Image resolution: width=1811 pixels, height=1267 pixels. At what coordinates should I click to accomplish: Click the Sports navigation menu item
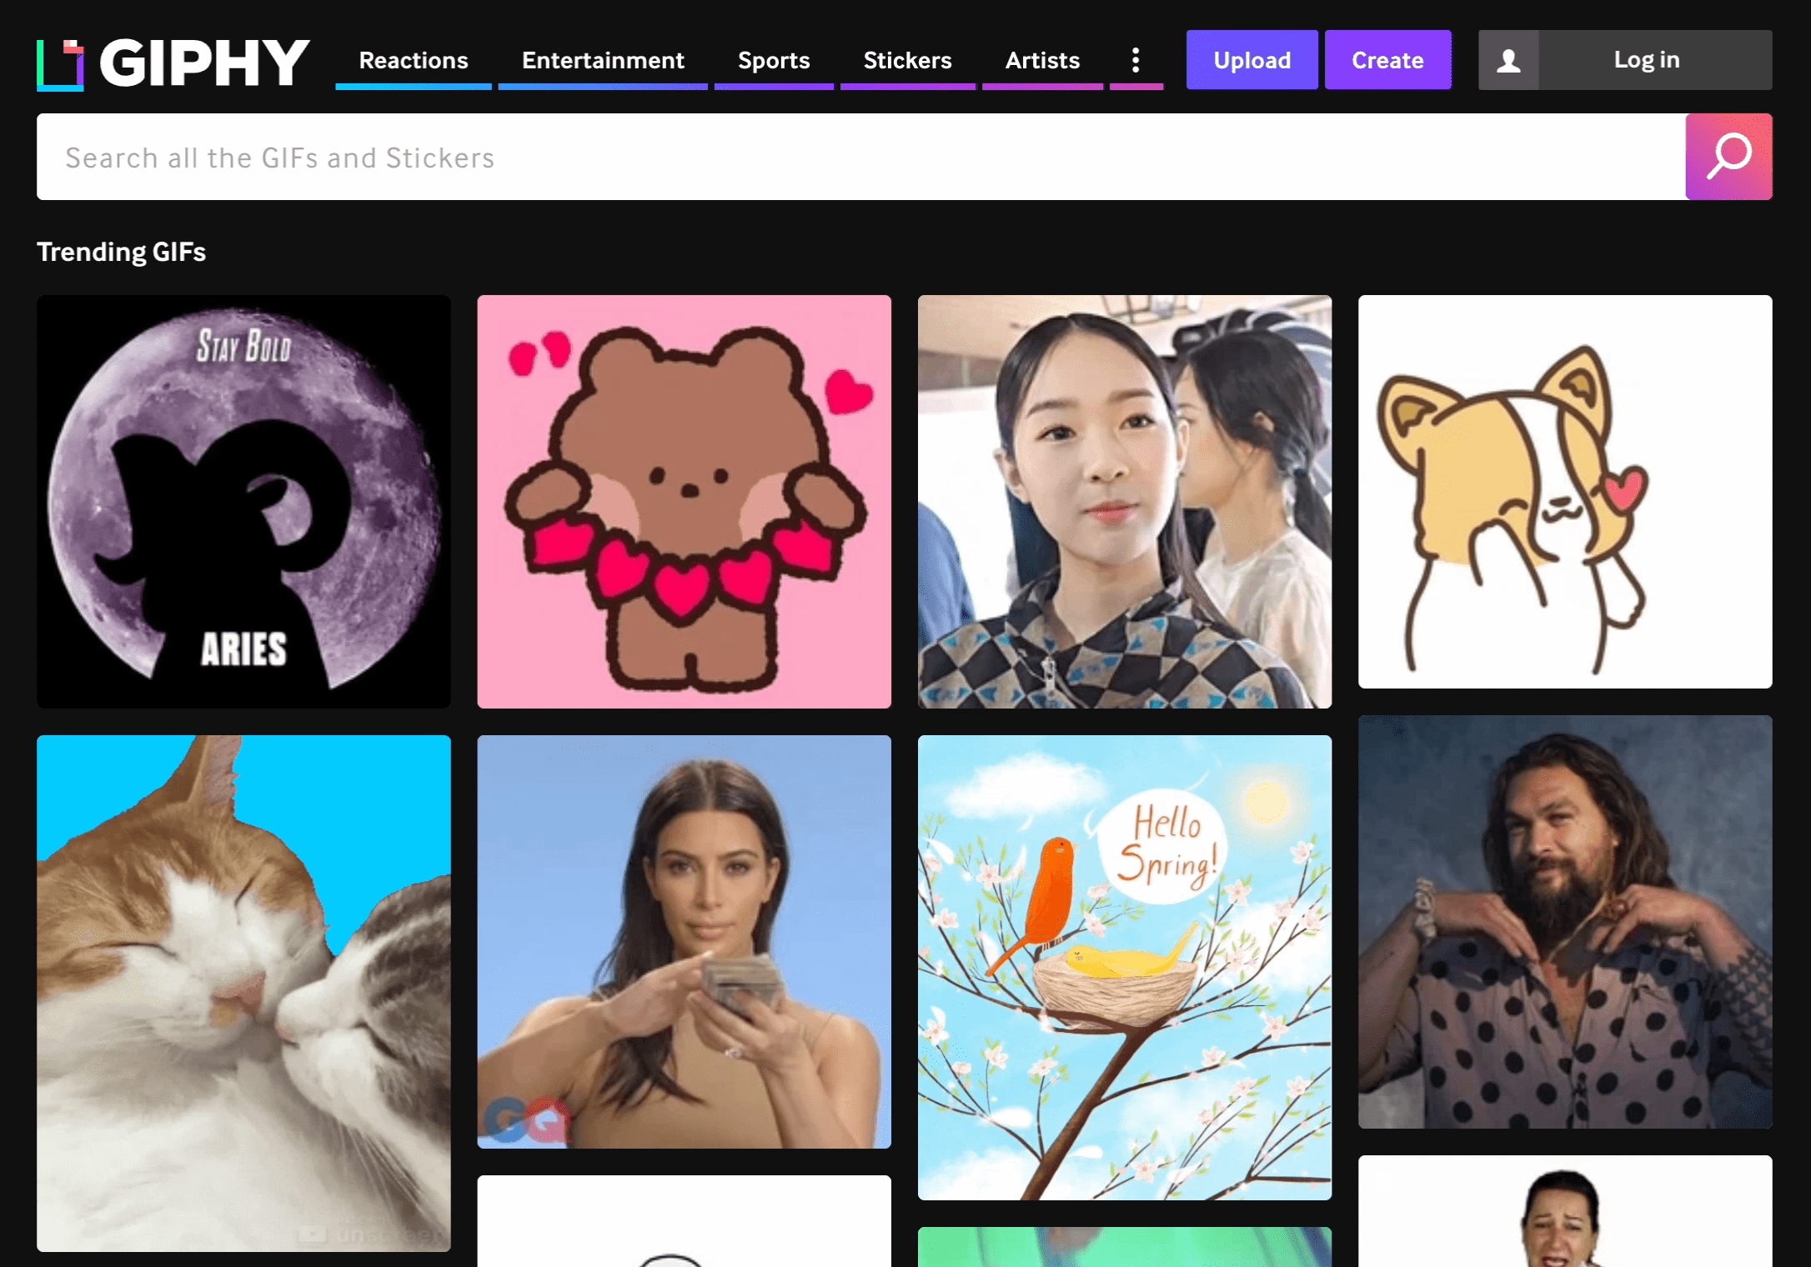[774, 61]
